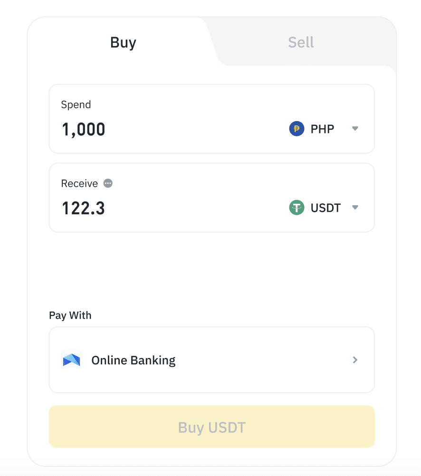Viewport: 421px width, 476px height.
Task: Click the Receive field label
Action: click(79, 183)
